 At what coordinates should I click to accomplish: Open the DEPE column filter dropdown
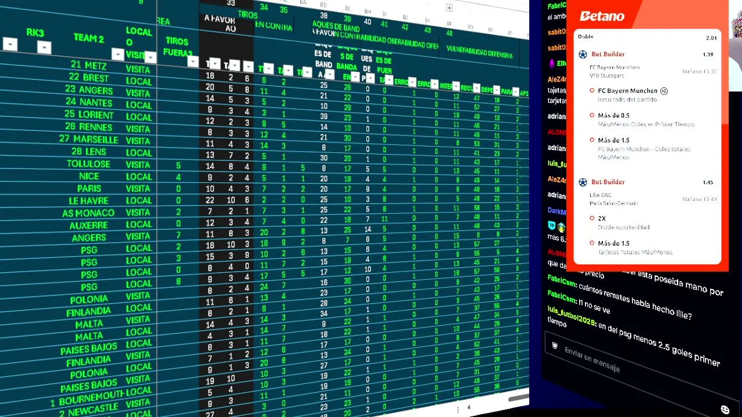point(497,90)
